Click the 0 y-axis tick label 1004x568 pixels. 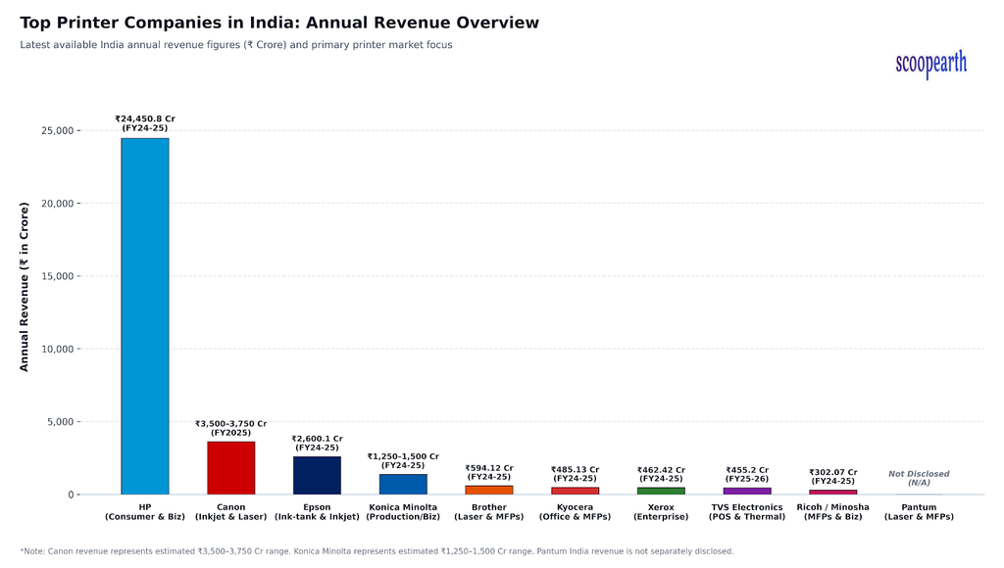coord(71,496)
